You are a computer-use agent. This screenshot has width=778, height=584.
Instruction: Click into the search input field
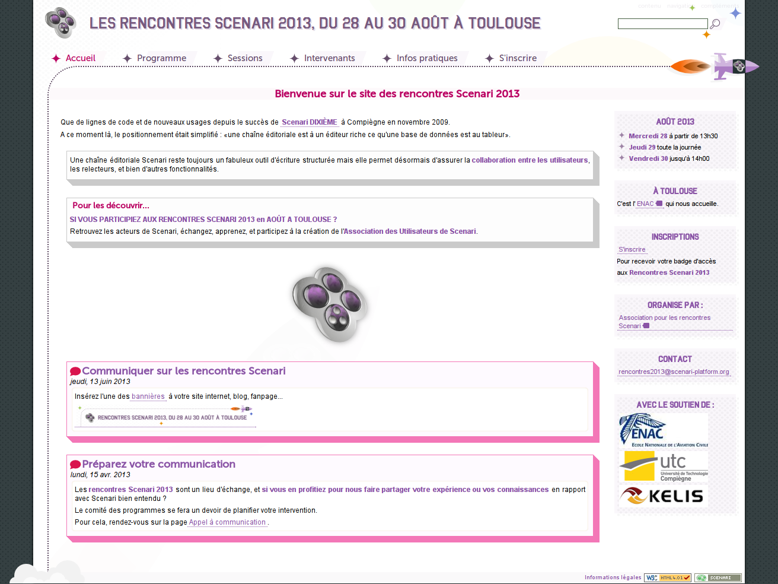(x=662, y=24)
